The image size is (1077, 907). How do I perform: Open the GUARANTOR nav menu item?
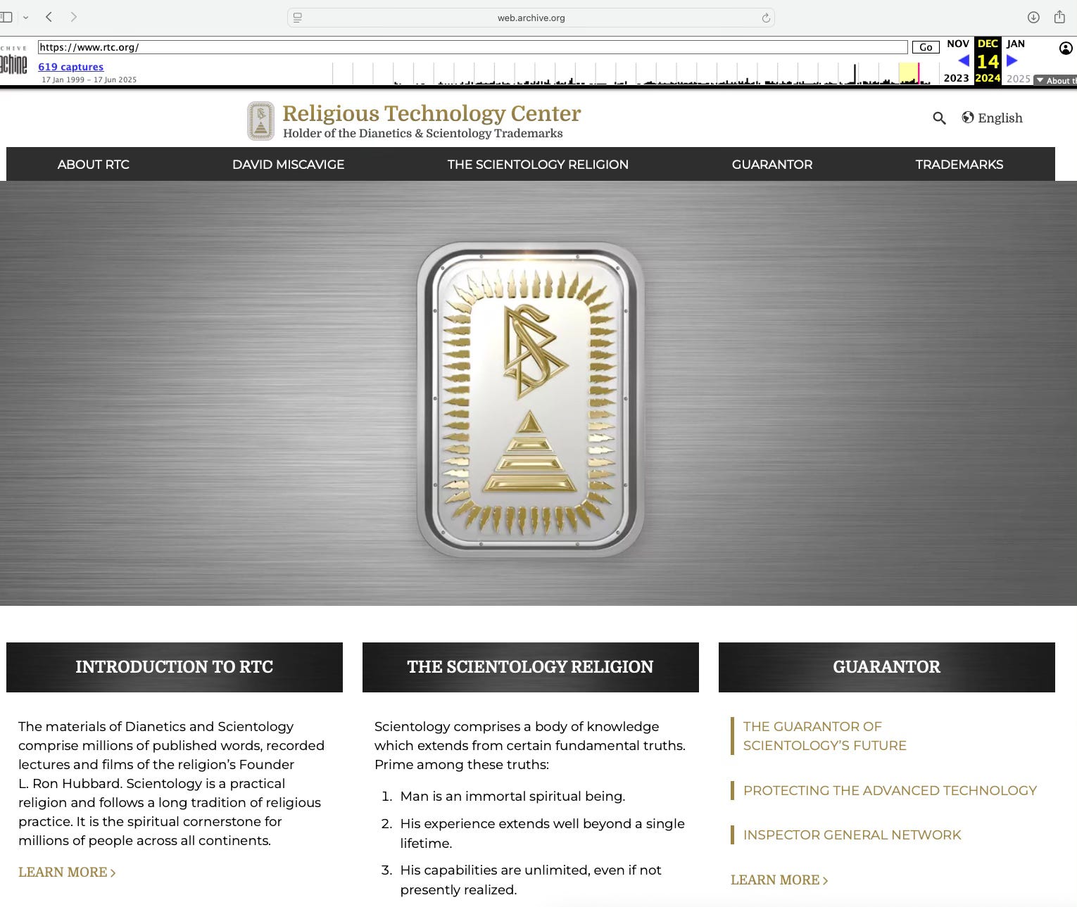pos(772,165)
